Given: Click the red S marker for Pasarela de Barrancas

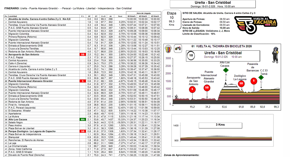Looking at the screenshot, I should coord(253,81).
